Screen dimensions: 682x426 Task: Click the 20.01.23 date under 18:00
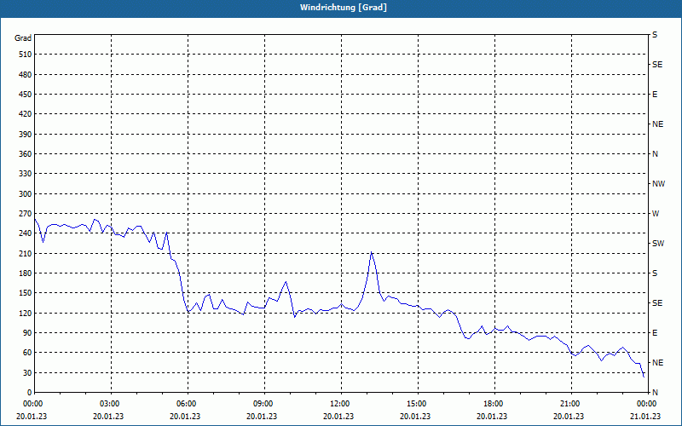click(492, 416)
